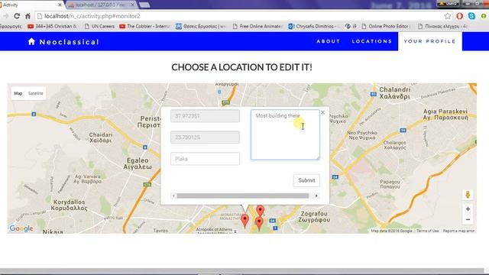Switch to the Activity browser tab
Screen dimensions: 489x275
30,5
